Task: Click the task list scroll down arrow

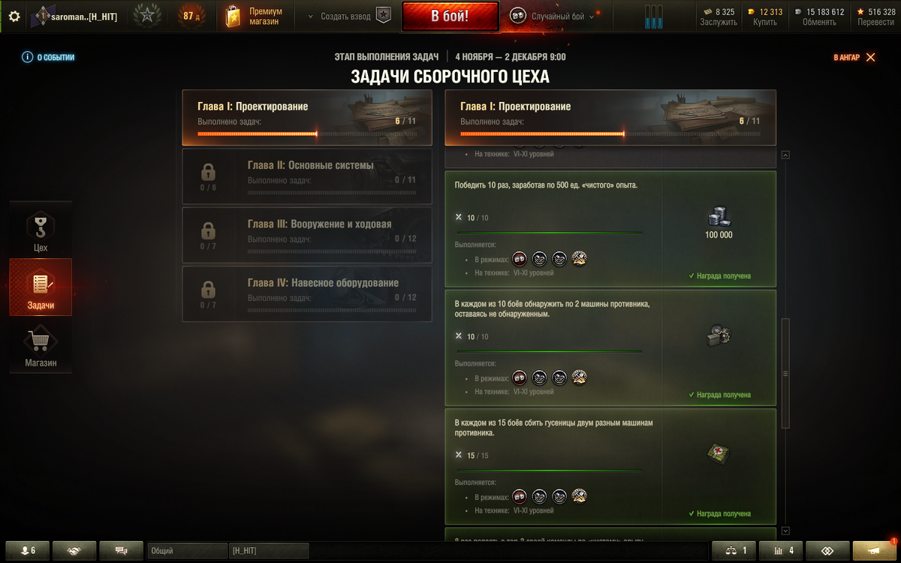Action: (x=785, y=531)
